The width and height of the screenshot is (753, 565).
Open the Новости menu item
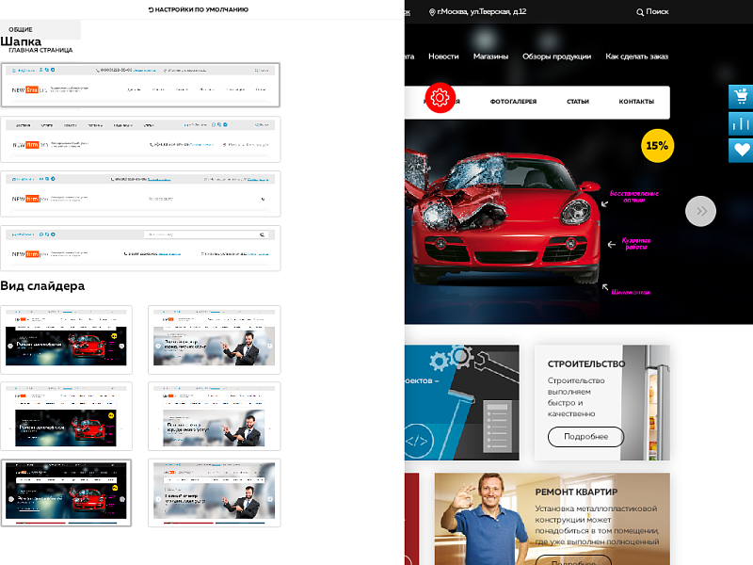443,56
